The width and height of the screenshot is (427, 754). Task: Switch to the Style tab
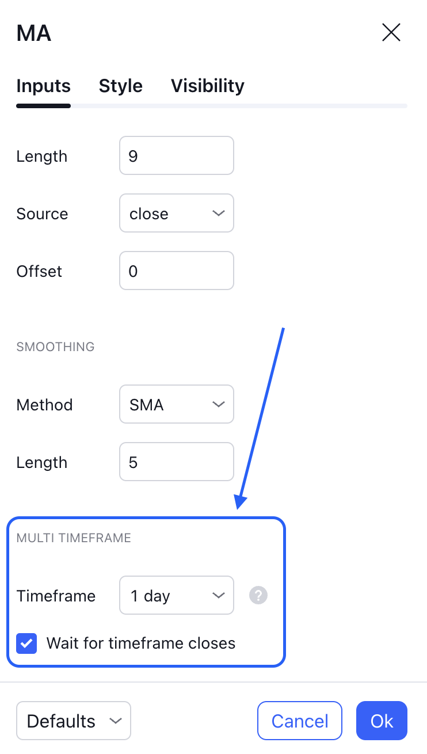click(x=120, y=85)
